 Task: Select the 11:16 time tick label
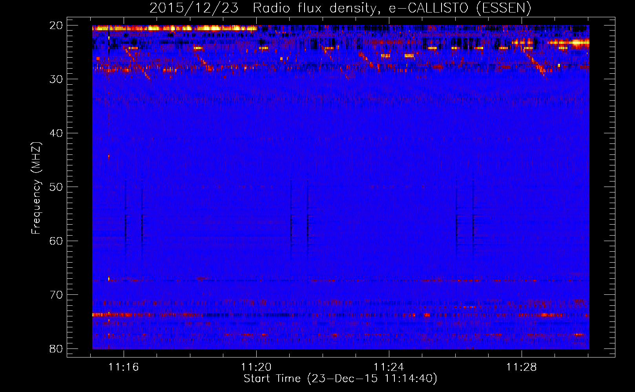pos(124,367)
